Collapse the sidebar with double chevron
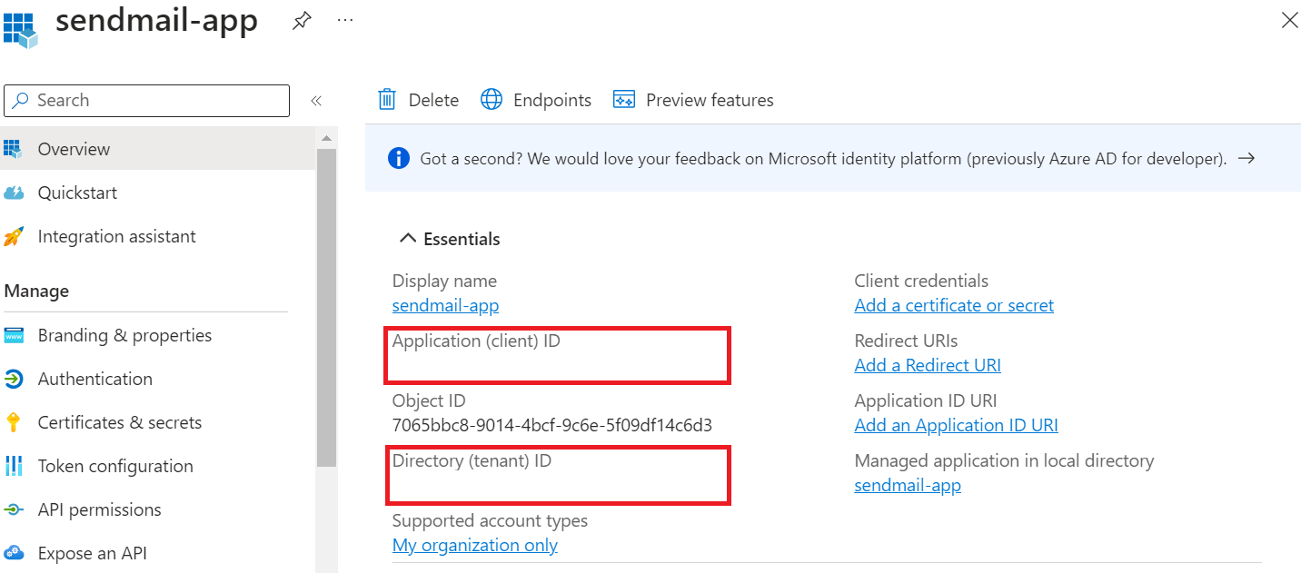 tap(316, 101)
